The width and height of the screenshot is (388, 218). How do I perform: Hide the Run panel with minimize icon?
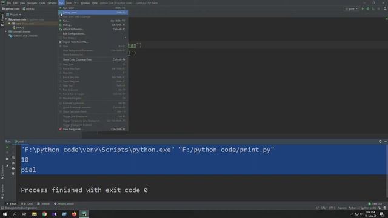[386, 142]
